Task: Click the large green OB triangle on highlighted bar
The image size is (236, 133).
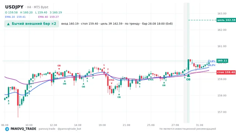Action: click(x=188, y=75)
